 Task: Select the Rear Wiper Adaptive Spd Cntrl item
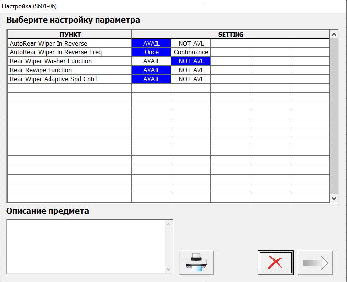click(x=69, y=79)
